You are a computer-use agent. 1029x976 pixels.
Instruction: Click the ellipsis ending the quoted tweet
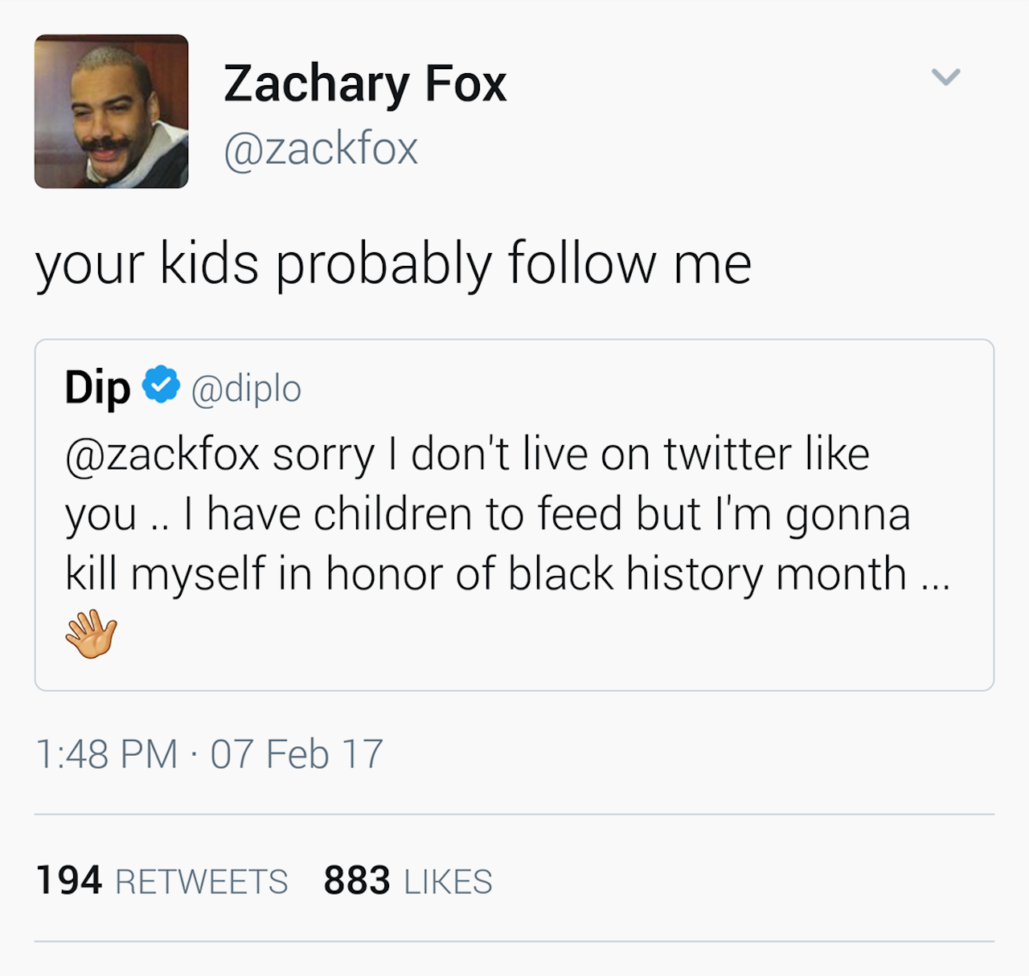[936, 582]
